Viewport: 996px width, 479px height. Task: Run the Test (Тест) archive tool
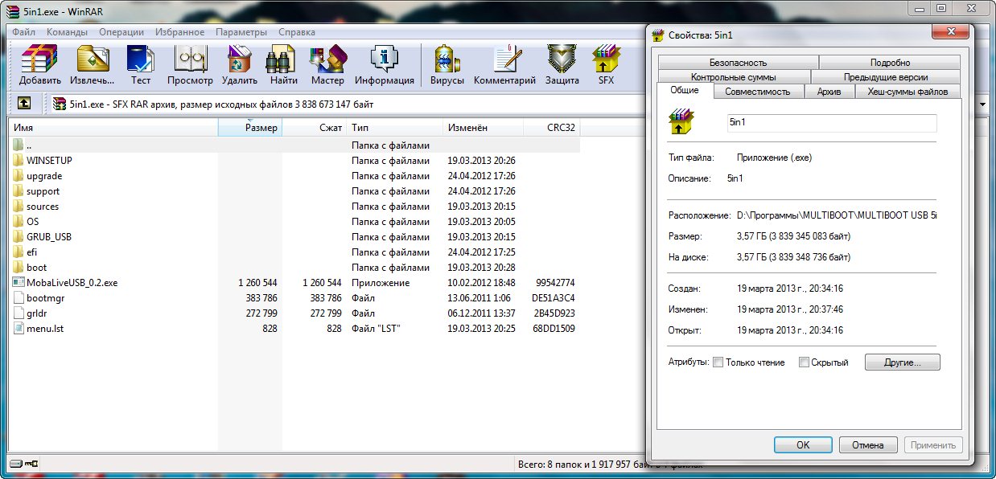141,64
